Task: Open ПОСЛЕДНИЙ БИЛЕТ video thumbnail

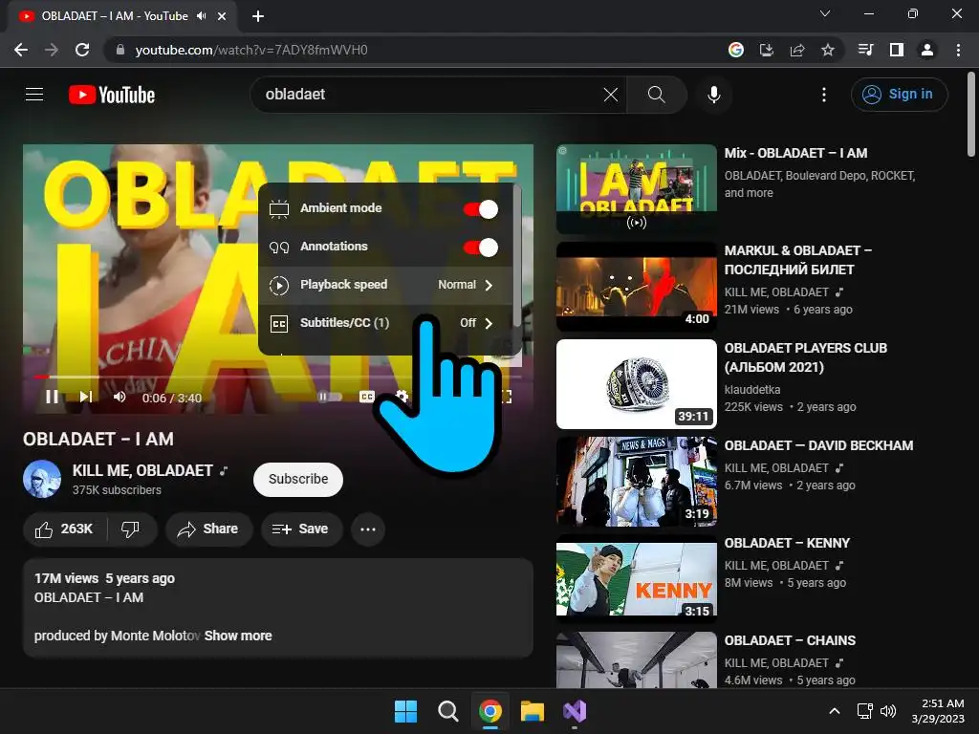Action: pos(636,287)
